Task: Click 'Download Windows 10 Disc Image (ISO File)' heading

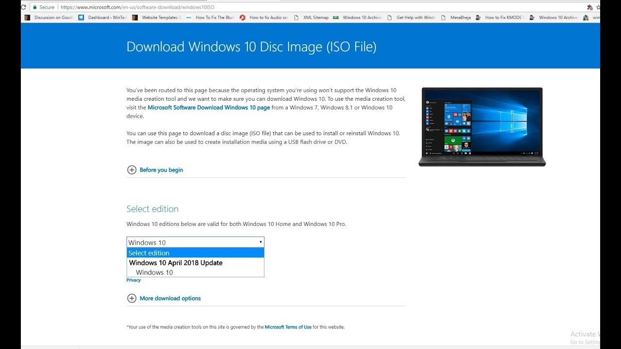Action: click(x=251, y=47)
